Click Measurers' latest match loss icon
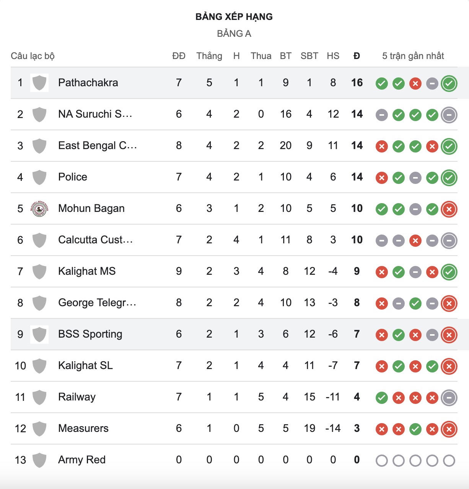Screen dimensions: 469x489 click(x=449, y=429)
